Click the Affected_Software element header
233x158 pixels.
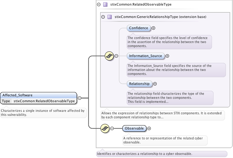coord(39,95)
